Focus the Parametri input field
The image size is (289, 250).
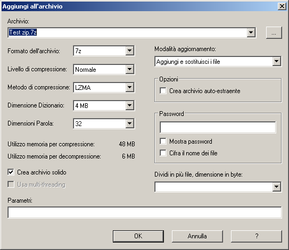point(145,212)
